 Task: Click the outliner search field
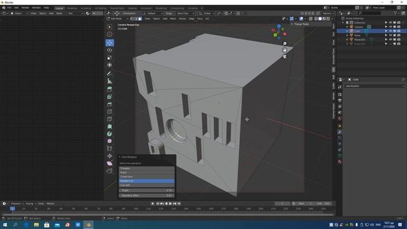point(369,13)
